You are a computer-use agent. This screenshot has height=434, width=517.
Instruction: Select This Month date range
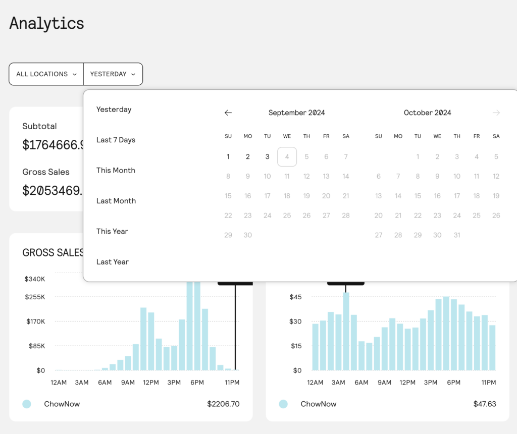pyautogui.click(x=116, y=171)
